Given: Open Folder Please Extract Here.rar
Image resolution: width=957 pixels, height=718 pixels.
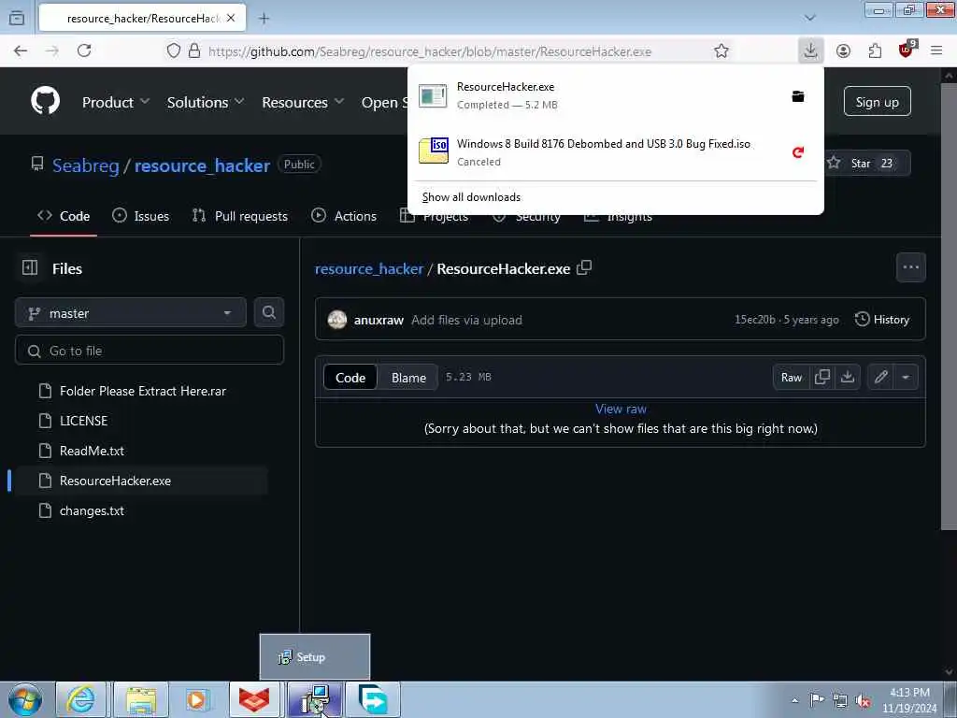Looking at the screenshot, I should 141,391.
